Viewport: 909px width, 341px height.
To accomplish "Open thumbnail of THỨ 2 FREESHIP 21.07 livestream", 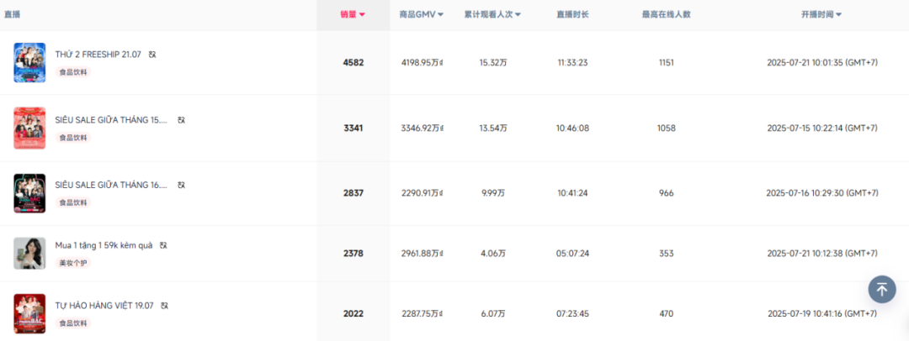I will (x=29, y=62).
